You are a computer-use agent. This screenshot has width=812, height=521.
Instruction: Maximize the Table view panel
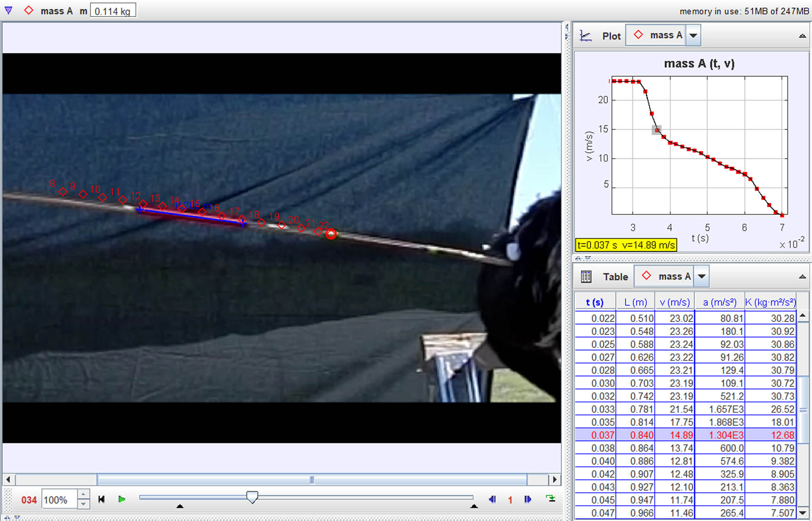click(x=802, y=277)
